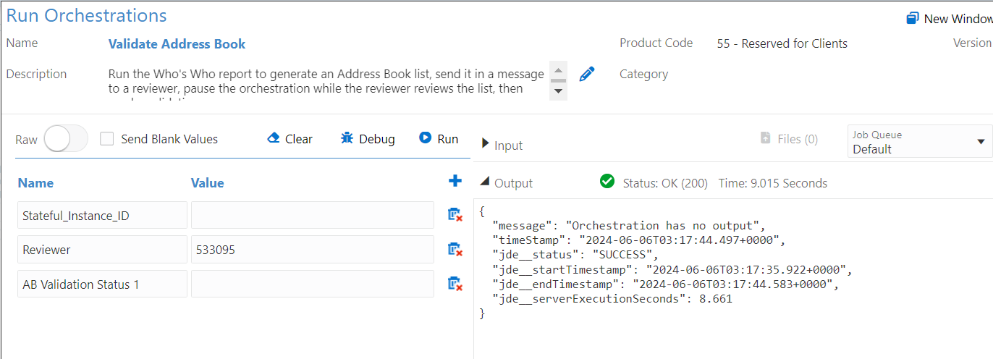
Task: Delete the AB Validation Status 1 row
Action: click(455, 284)
